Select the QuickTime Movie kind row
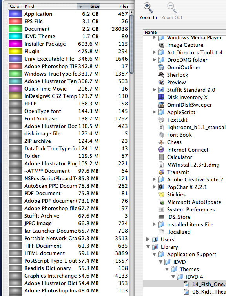The width and height of the screenshot is (226, 296). 69,89
